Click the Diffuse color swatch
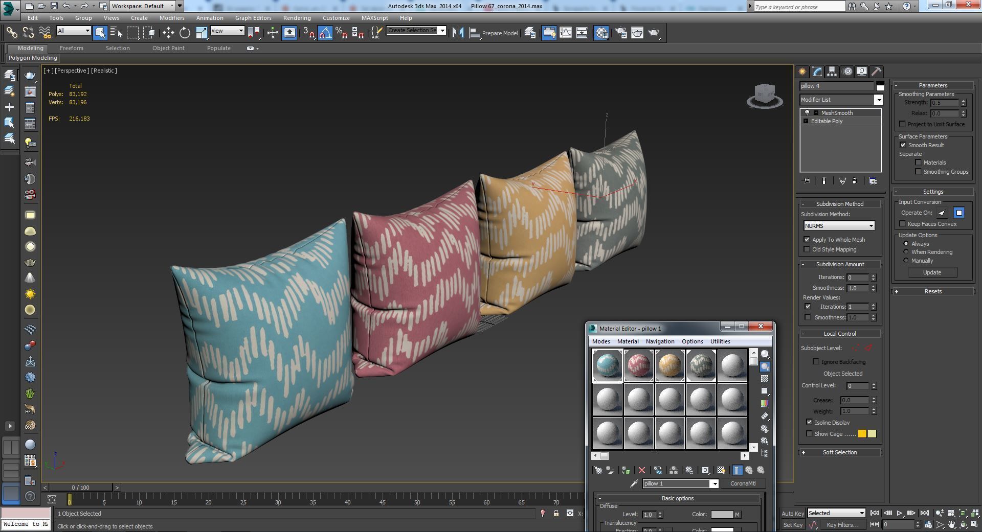The height and width of the screenshot is (532, 982). (x=722, y=515)
